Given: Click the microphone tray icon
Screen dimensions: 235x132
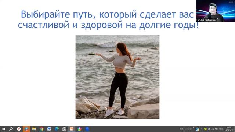Looking at the screenshot, I should [x=209, y=129].
